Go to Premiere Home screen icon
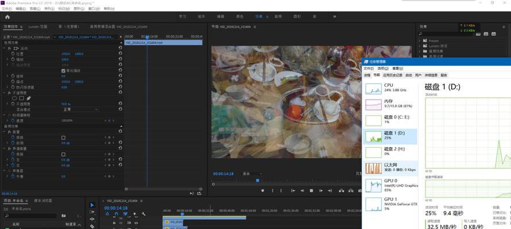511x229 pixels. pyautogui.click(x=7, y=17)
